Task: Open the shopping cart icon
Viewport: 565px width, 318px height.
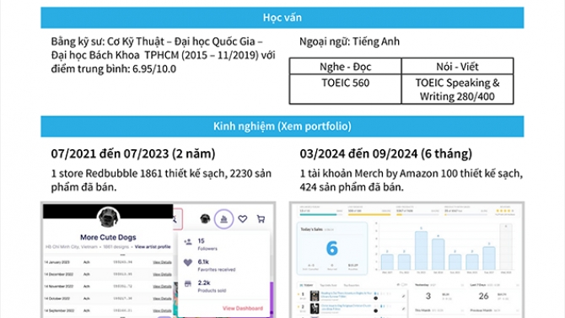Action: (261, 218)
